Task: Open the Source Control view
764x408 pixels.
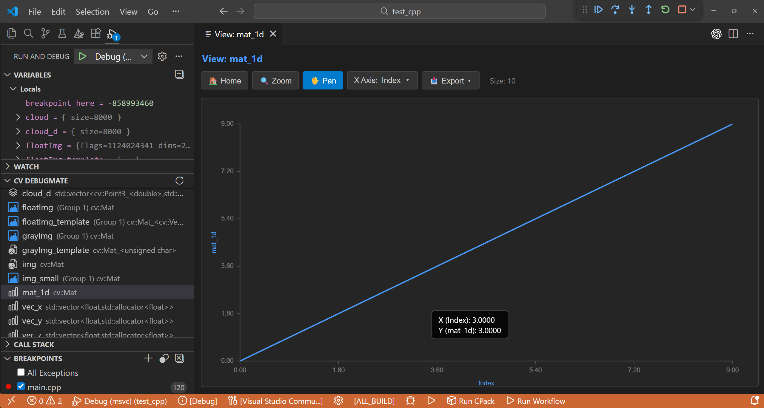Action: point(45,33)
